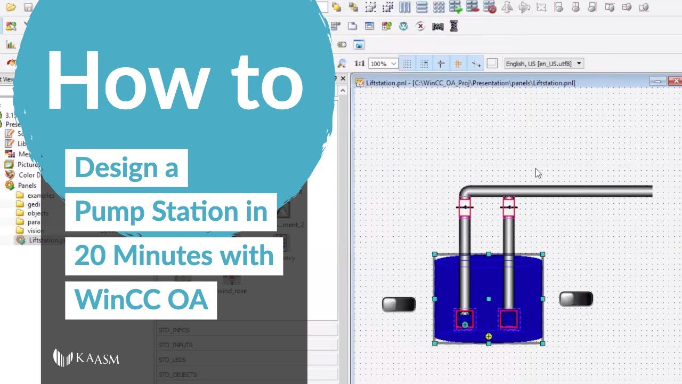Click the magnifier zoom icon
This screenshot has height=384, width=682.
(x=342, y=63)
